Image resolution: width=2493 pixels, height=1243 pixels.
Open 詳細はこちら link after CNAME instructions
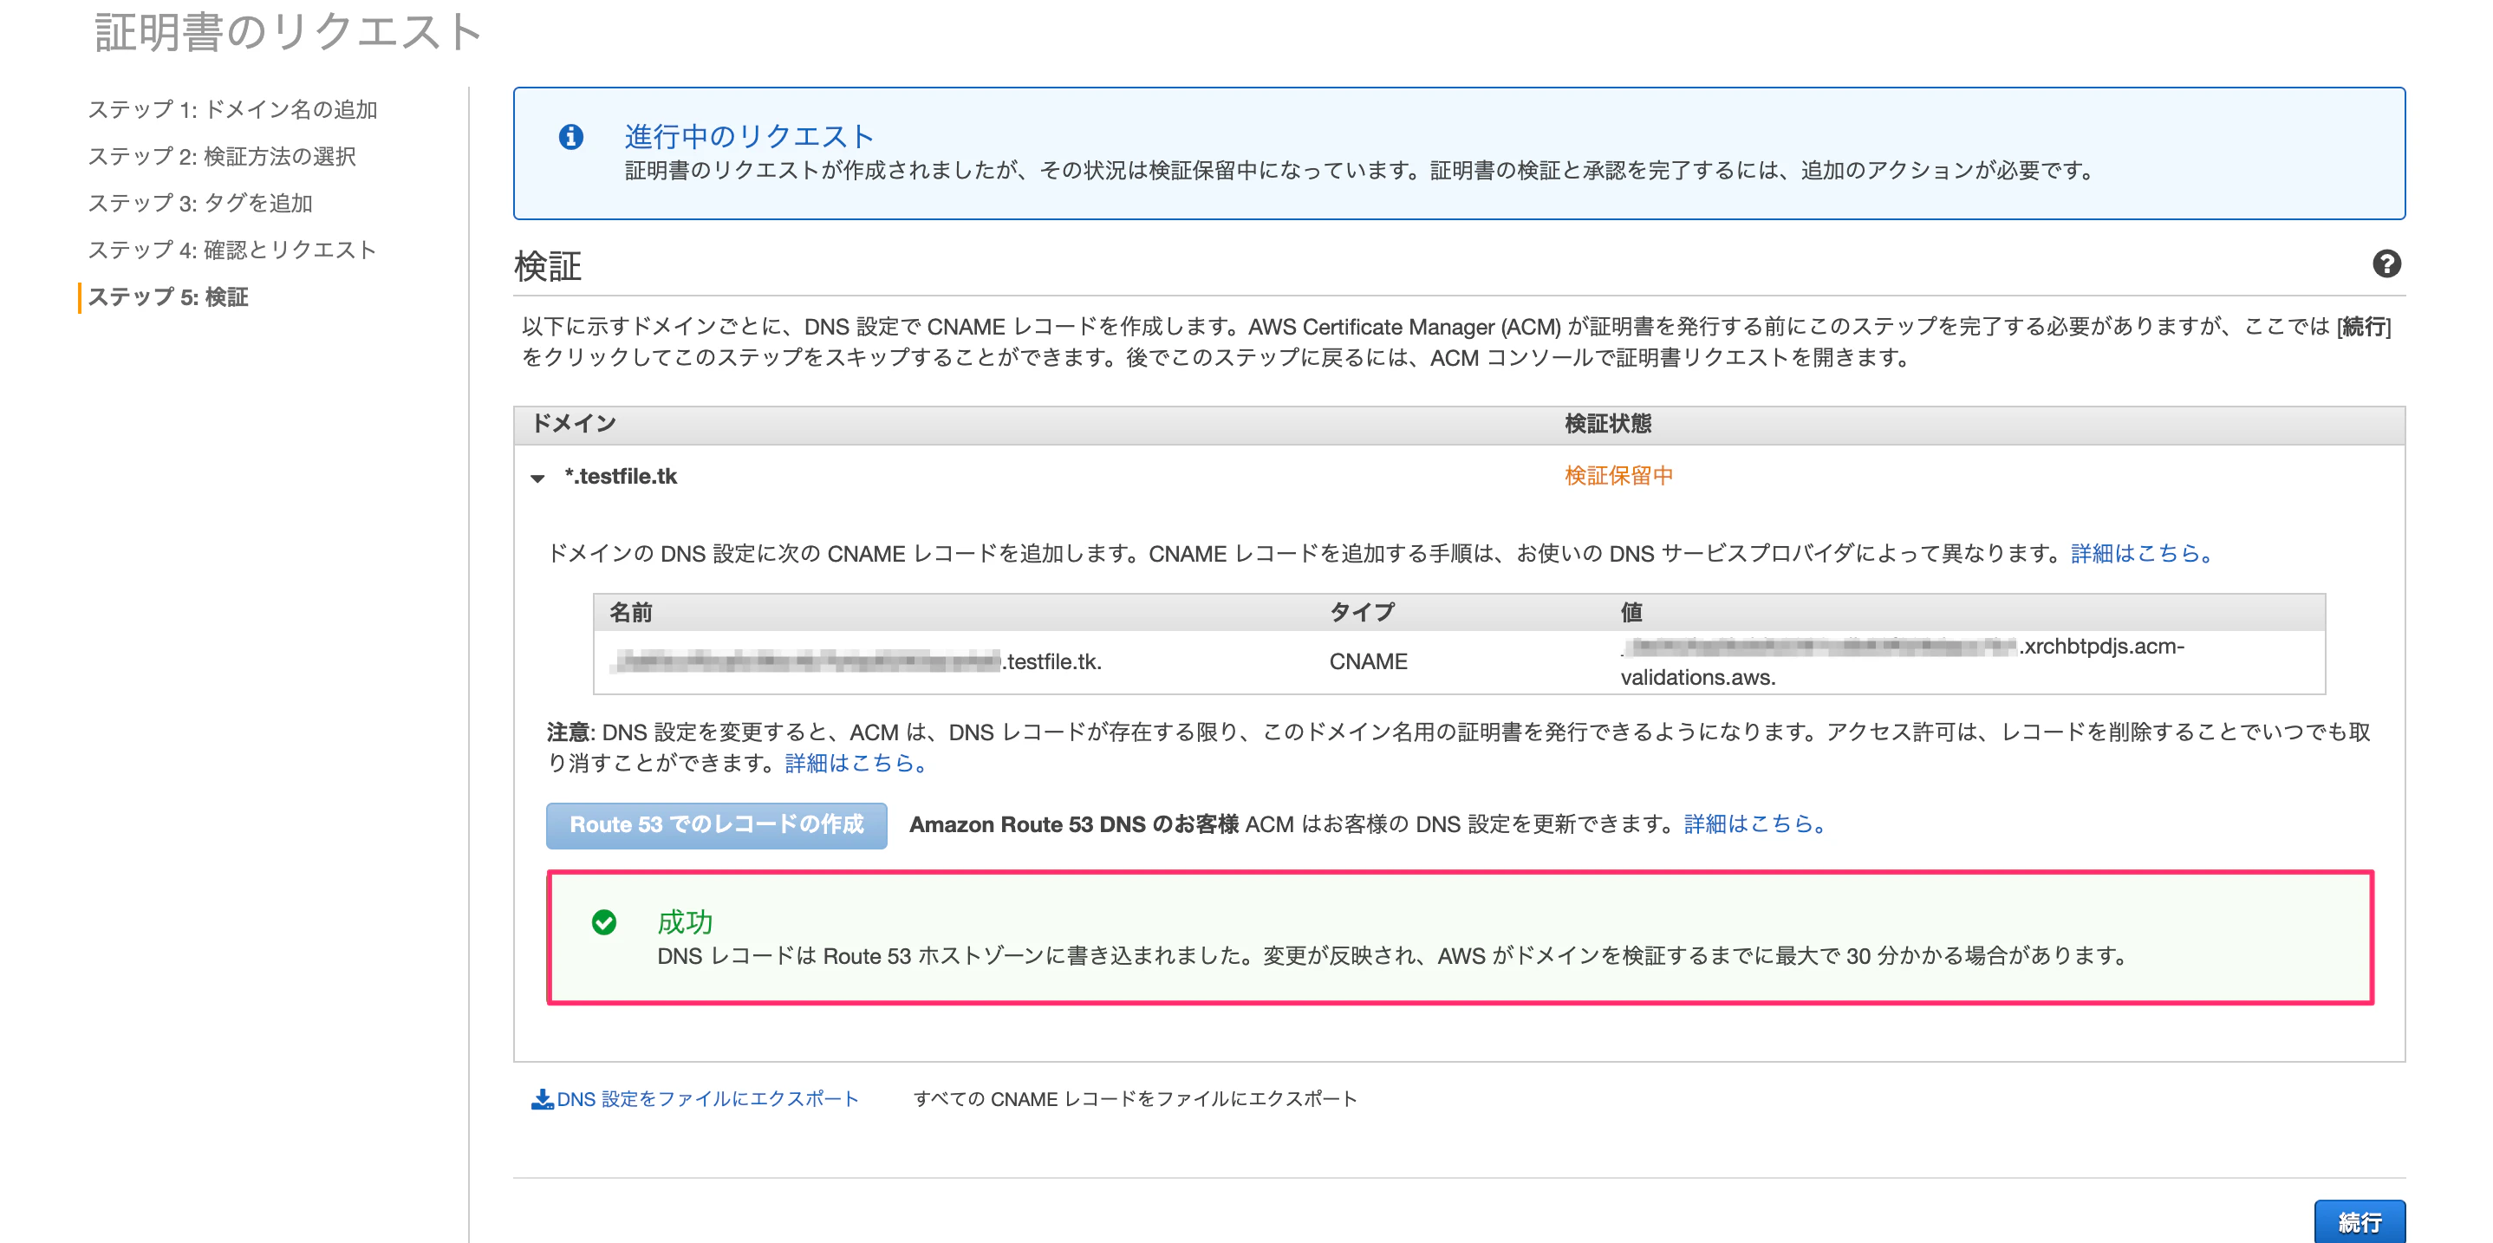tap(2142, 553)
